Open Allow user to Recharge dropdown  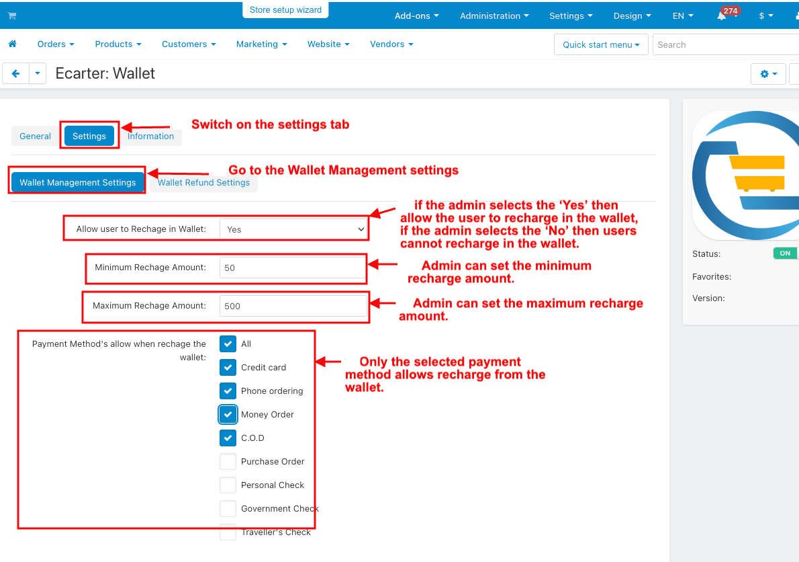point(293,229)
